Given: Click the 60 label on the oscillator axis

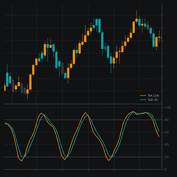Looking at the screenshot, I should (167, 132).
